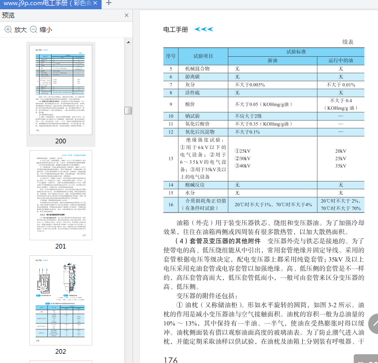
Task: Click the 缩小 zoom-out magnifier icon
Action: coord(34,29)
